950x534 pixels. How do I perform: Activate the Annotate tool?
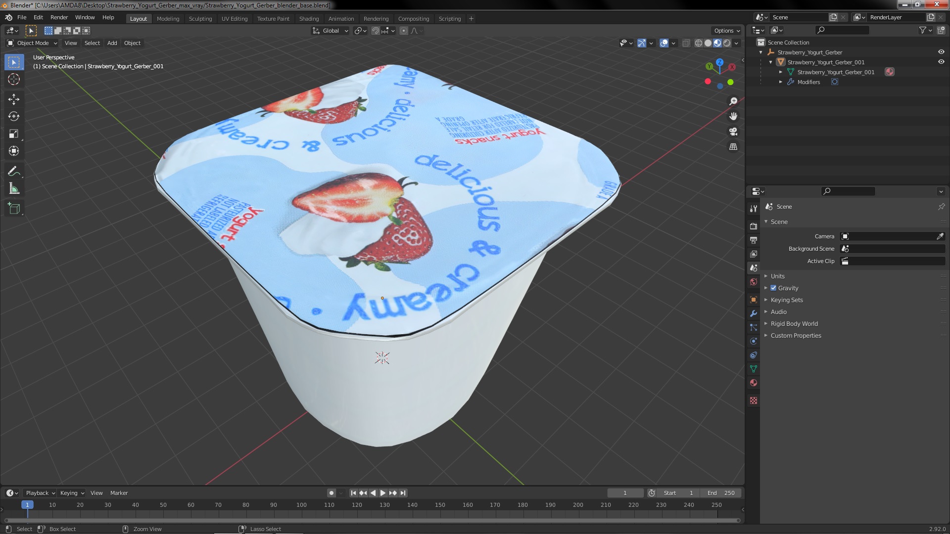14,172
